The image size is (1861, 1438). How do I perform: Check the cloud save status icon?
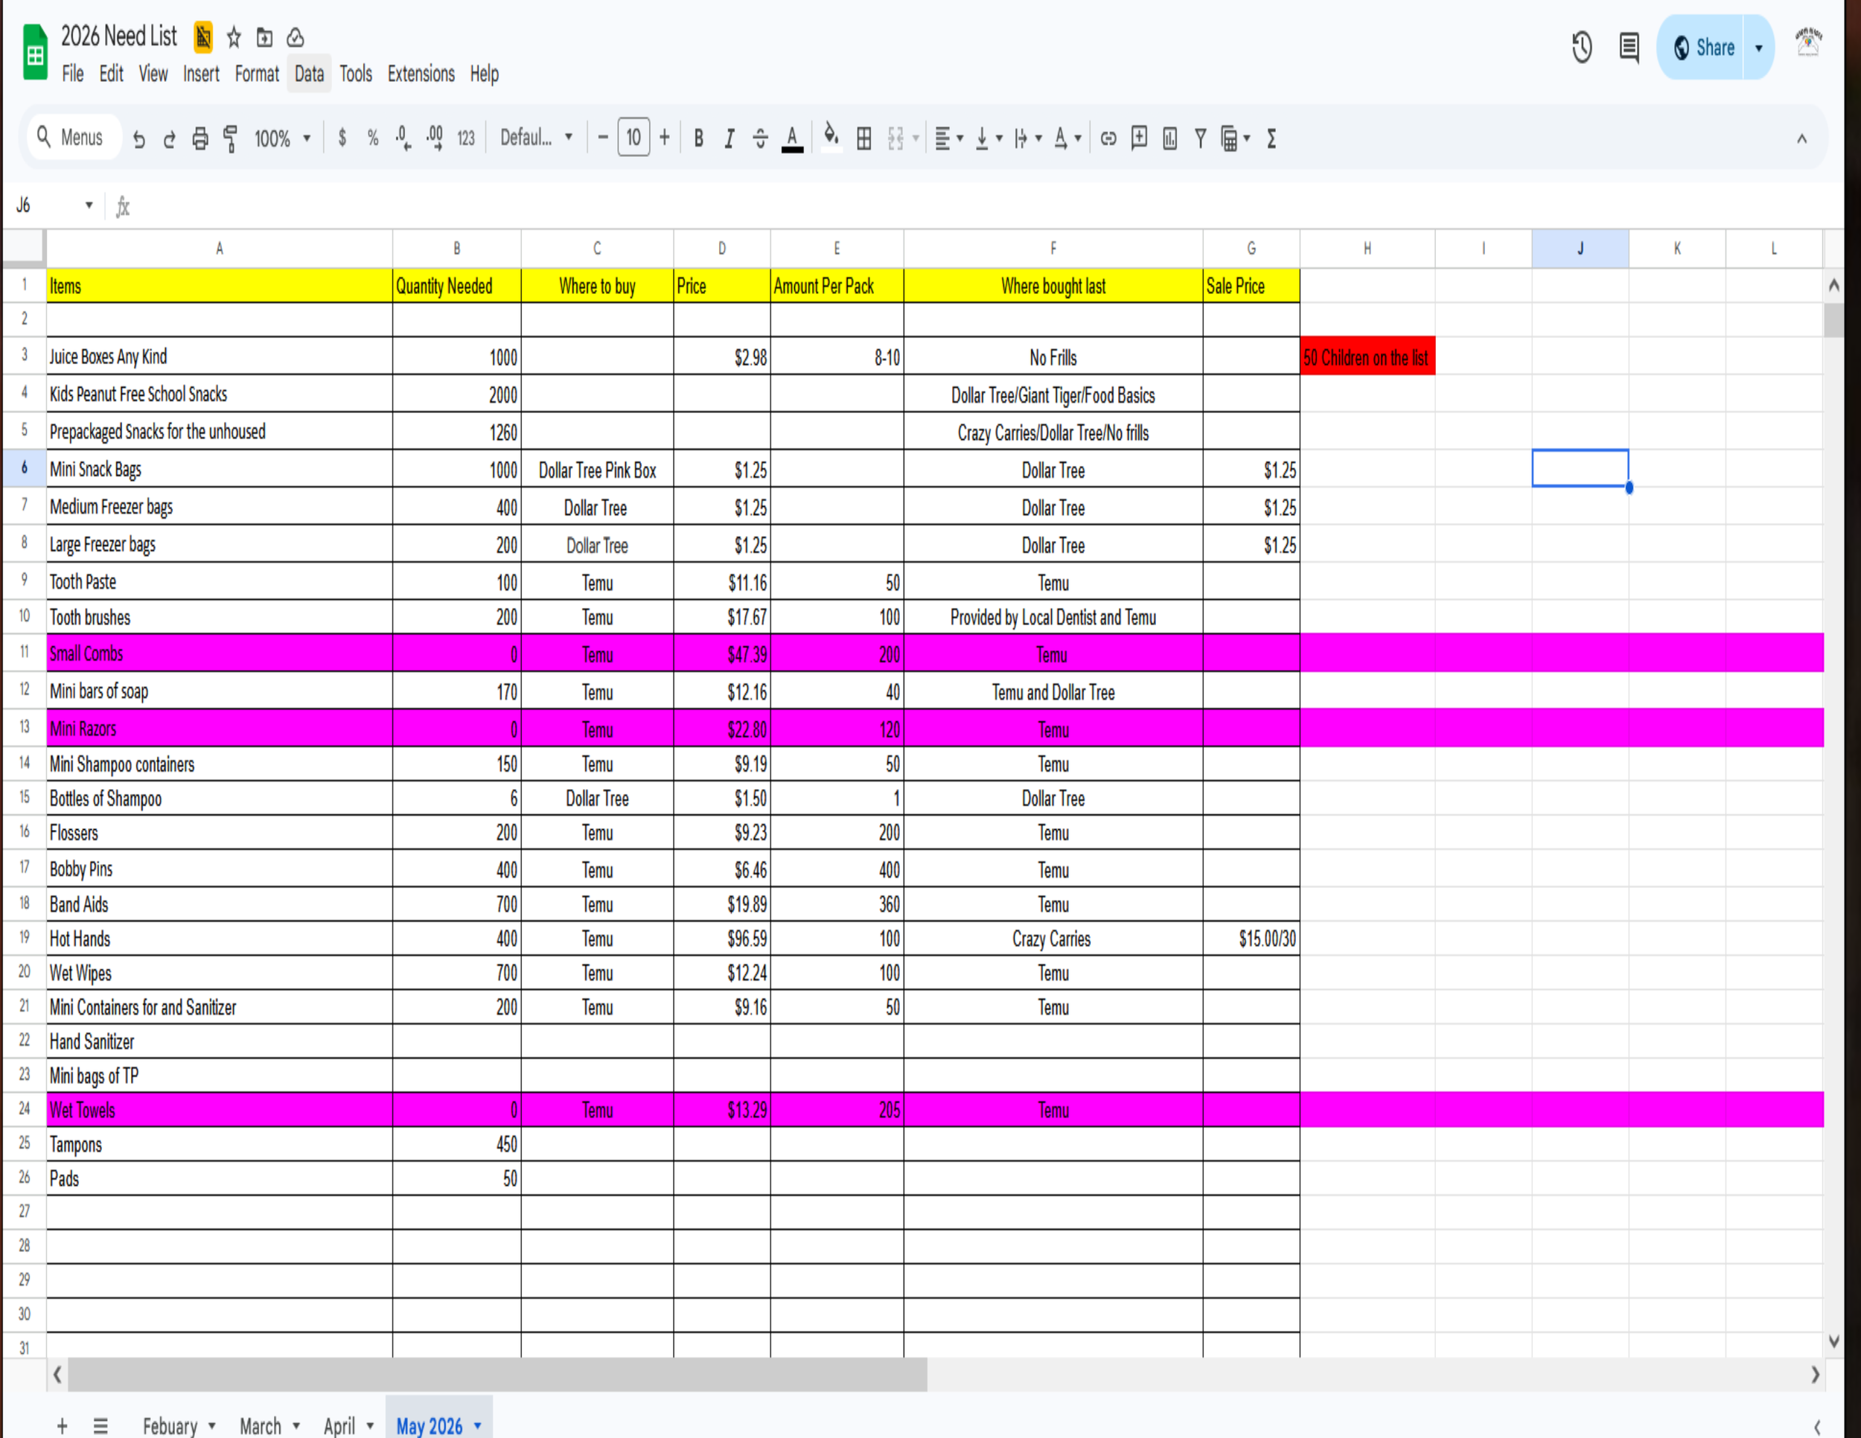point(296,37)
